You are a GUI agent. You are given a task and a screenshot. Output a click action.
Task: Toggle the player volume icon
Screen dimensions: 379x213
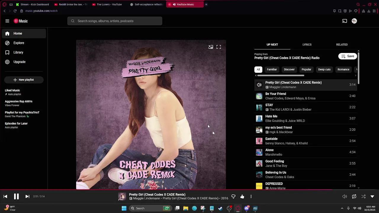click(x=345, y=196)
